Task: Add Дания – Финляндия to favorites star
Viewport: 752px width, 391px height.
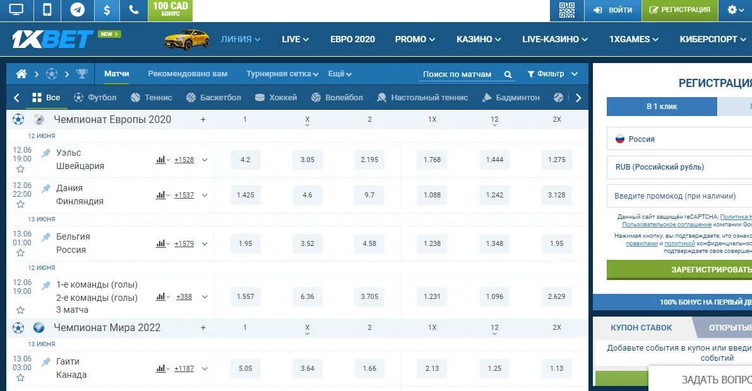Action: 20,204
